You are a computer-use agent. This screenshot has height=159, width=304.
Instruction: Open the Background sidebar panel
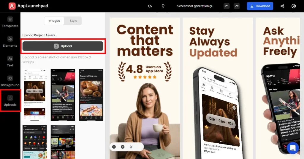coord(10,81)
